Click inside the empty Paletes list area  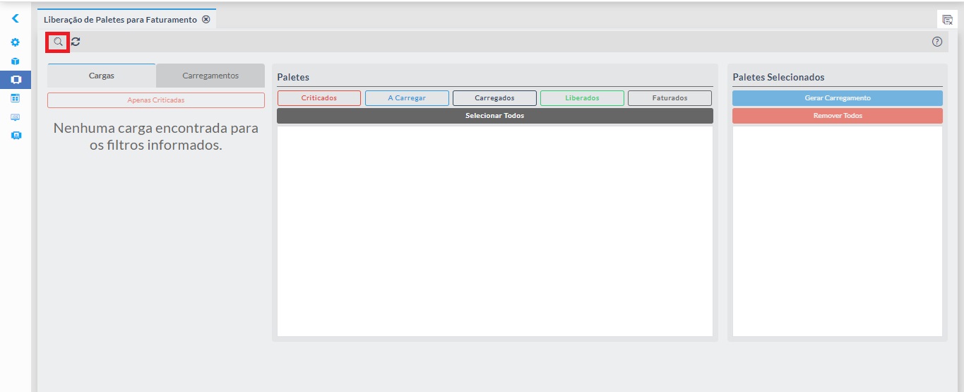point(495,231)
